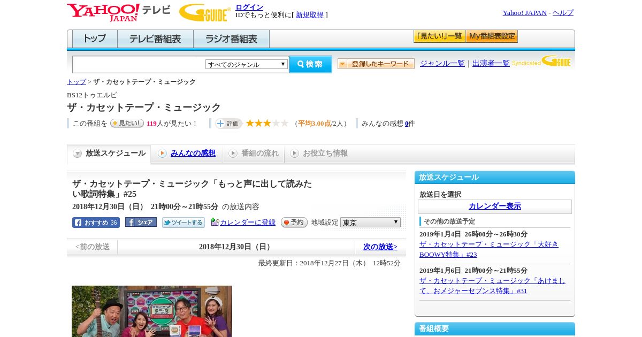Click the G-Guide logo in header
The height and width of the screenshot is (337, 642).
[205, 13]
